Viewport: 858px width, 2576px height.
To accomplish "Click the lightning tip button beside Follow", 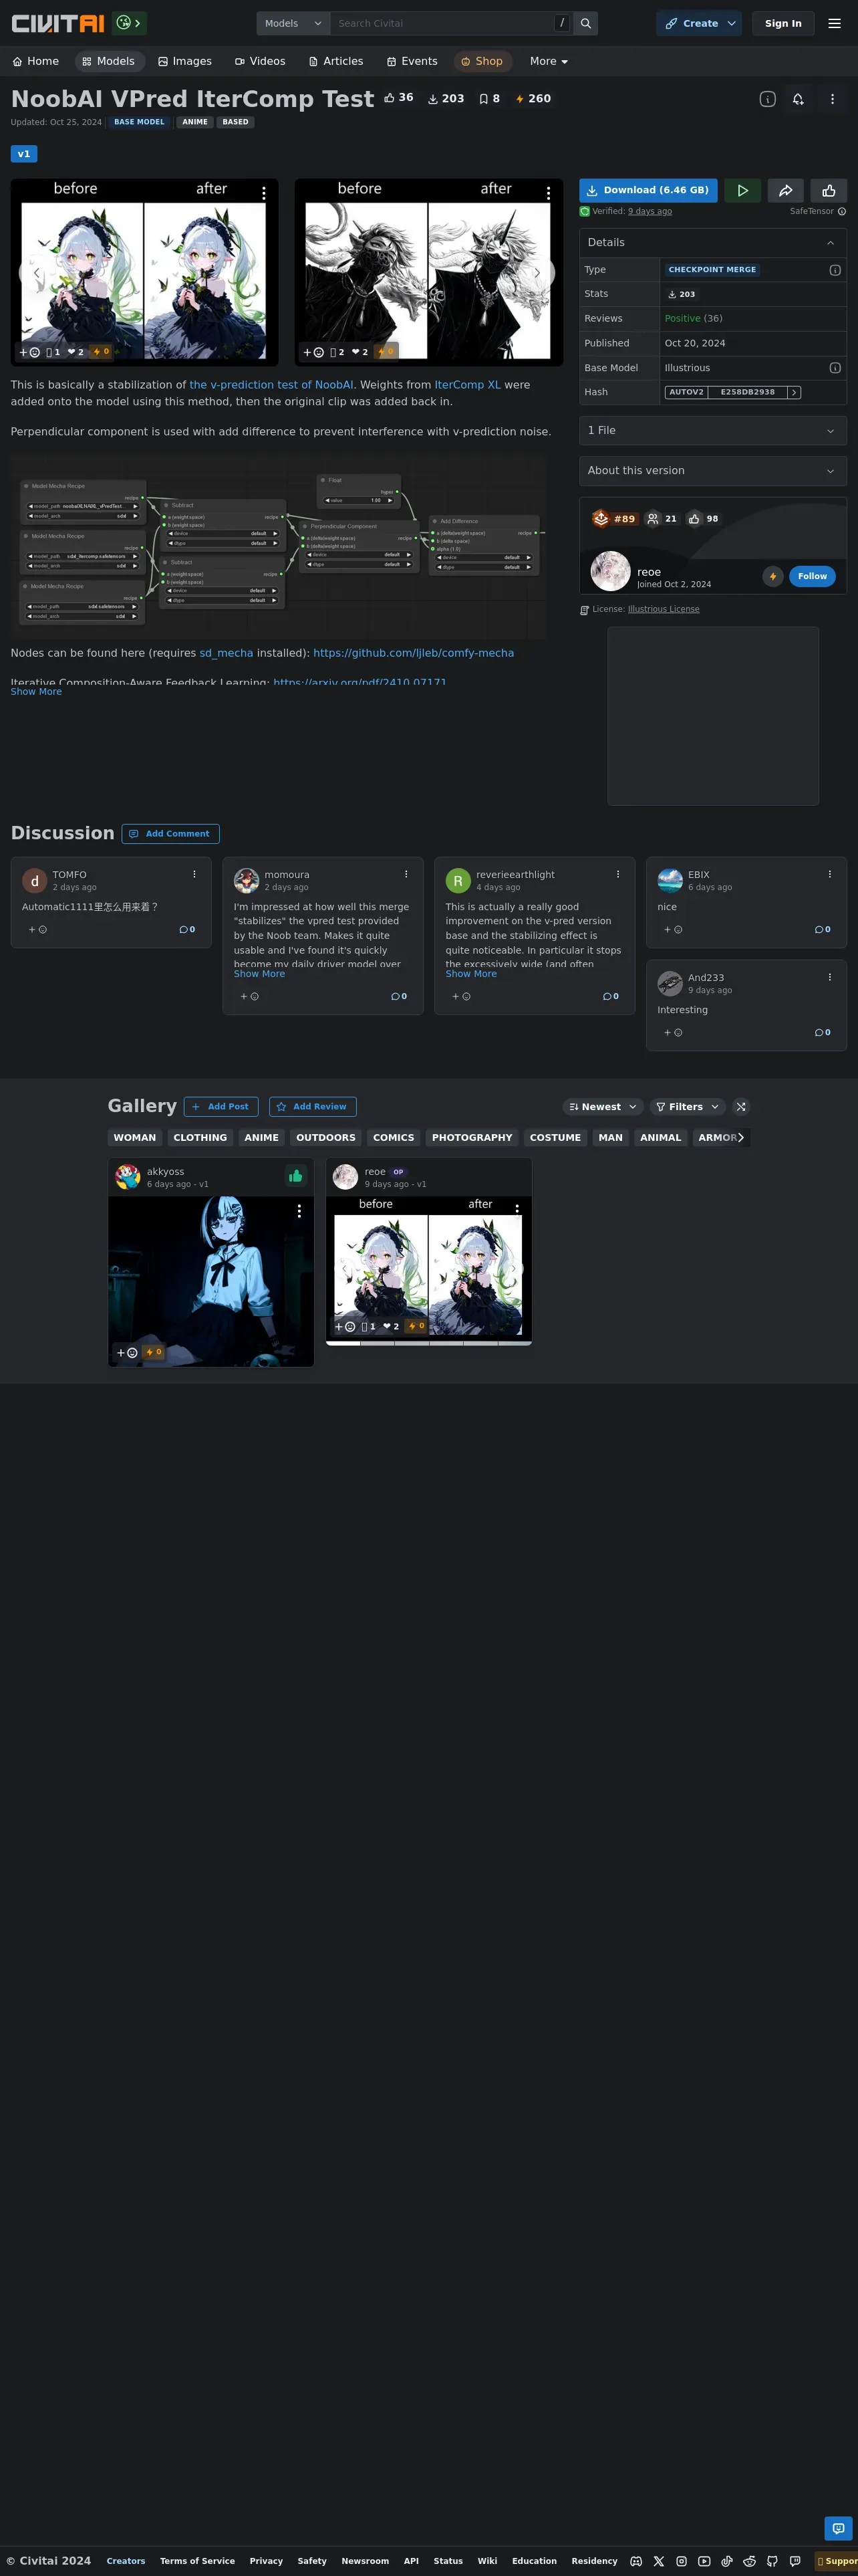I will [772, 576].
